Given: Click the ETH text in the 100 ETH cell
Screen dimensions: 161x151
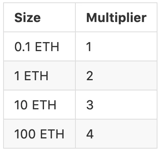Looking at the screenshot, I should click(52, 134).
